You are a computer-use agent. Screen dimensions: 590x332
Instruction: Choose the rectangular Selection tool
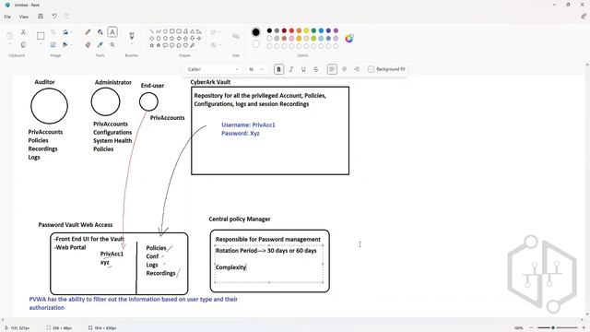point(41,36)
